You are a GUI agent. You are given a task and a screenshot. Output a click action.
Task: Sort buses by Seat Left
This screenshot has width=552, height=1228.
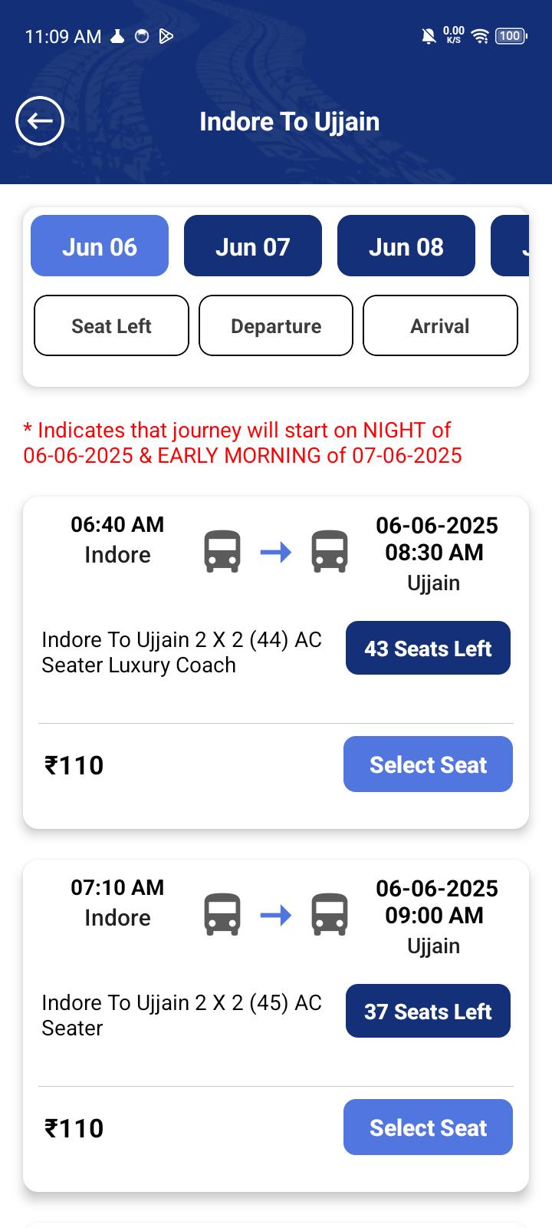(111, 325)
